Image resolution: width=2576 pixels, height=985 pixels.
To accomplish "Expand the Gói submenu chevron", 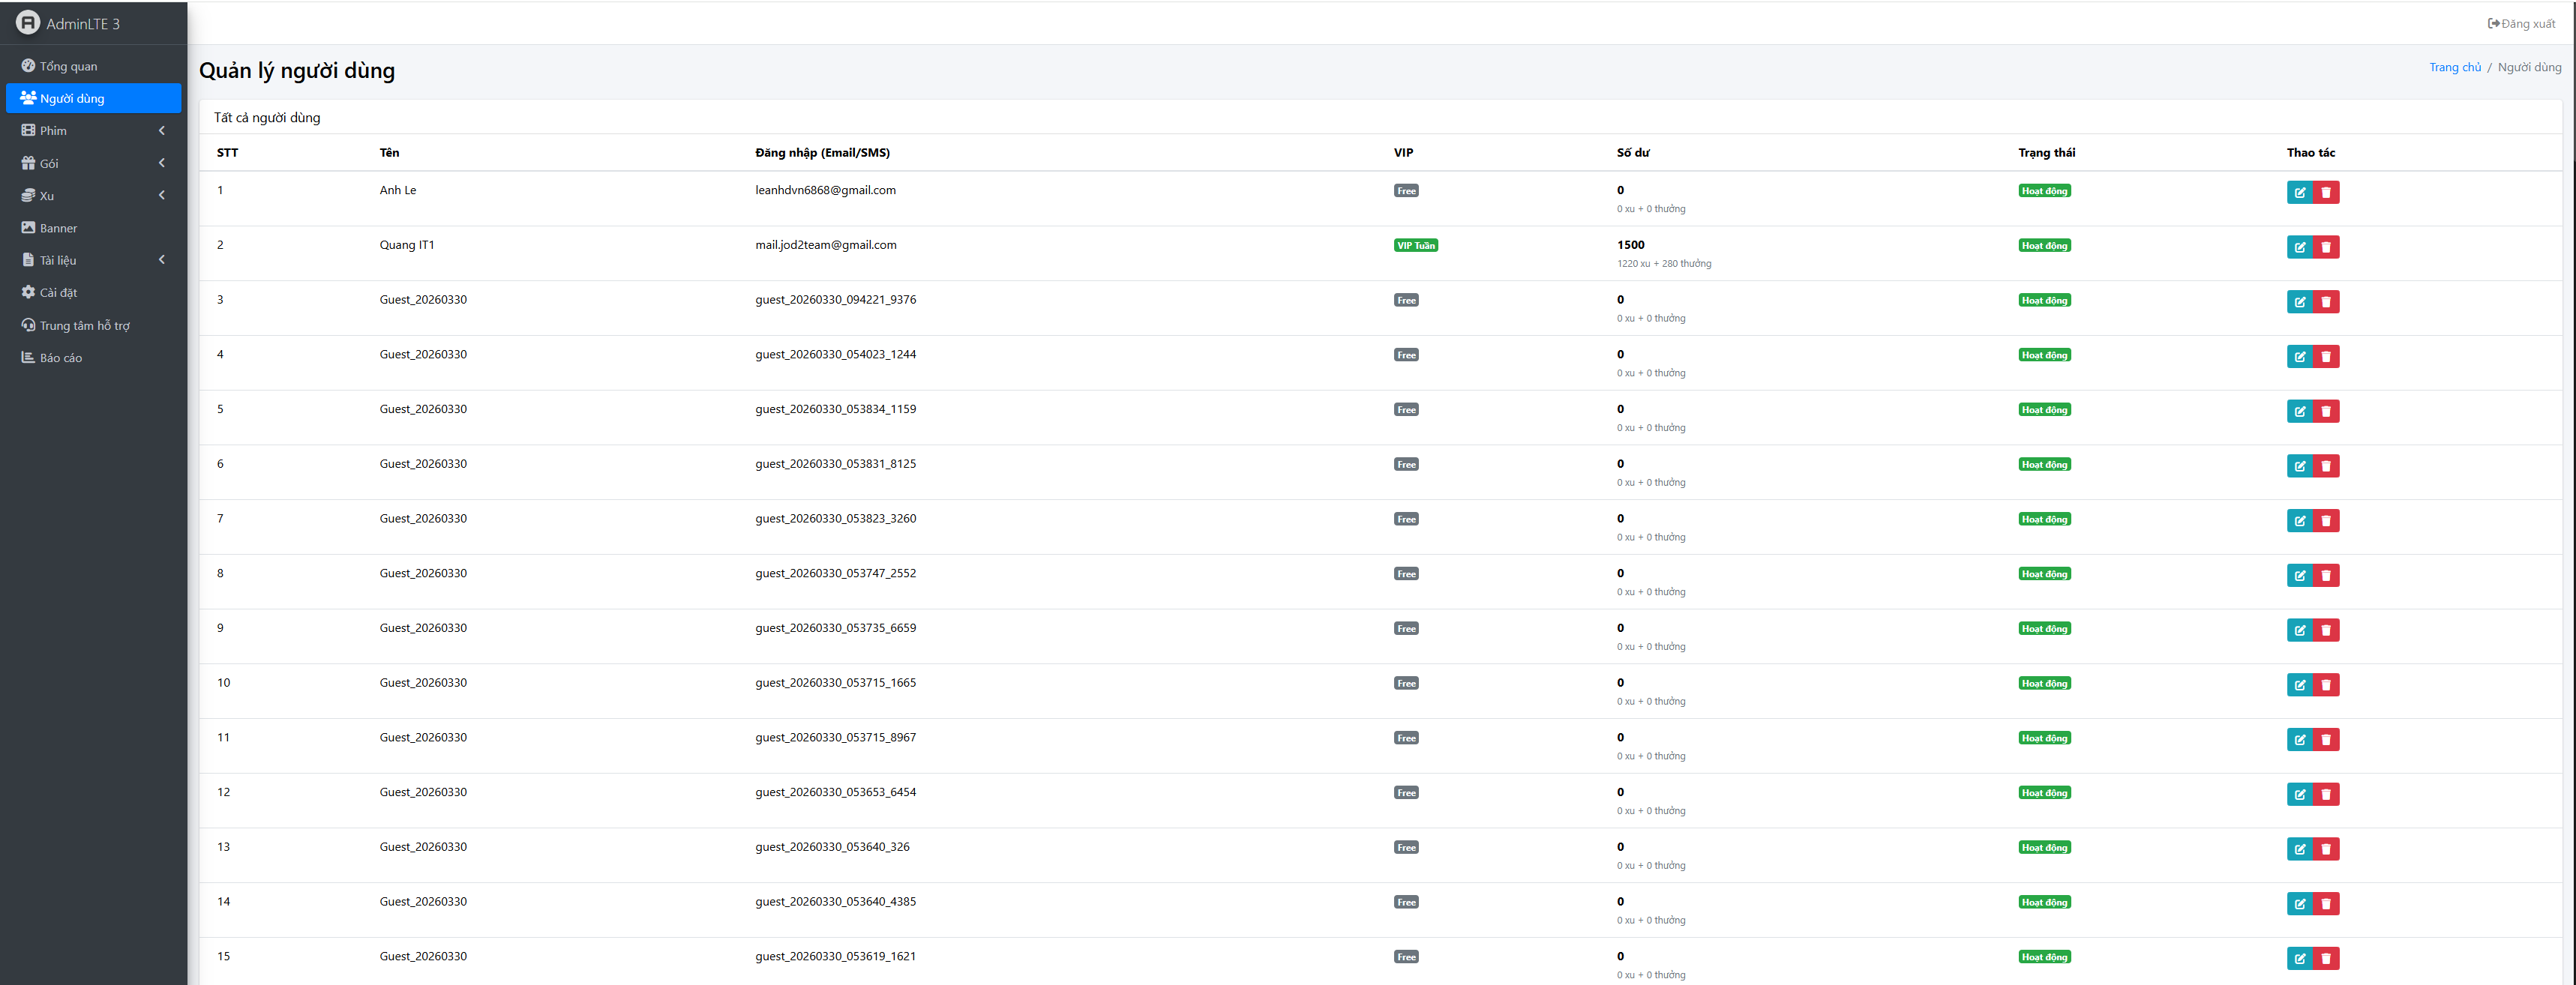I will click(161, 163).
